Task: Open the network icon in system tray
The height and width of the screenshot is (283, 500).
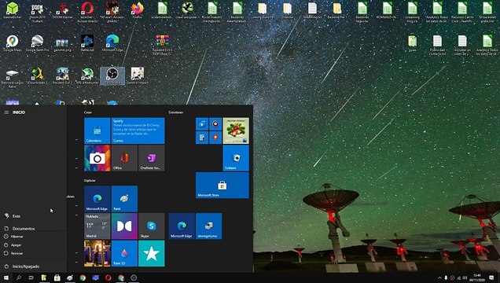Action: [459, 278]
